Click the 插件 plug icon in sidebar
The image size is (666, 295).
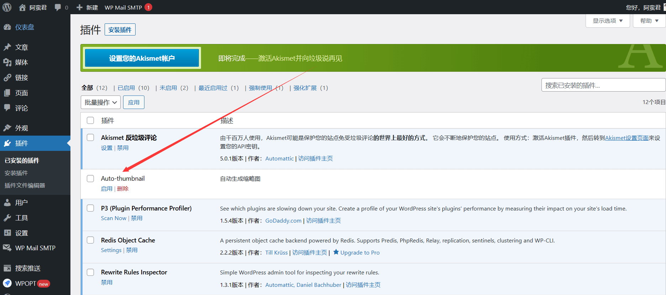point(7,143)
